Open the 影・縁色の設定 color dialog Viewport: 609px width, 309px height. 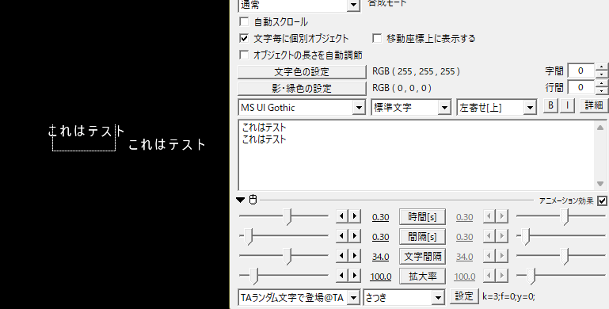[302, 88]
